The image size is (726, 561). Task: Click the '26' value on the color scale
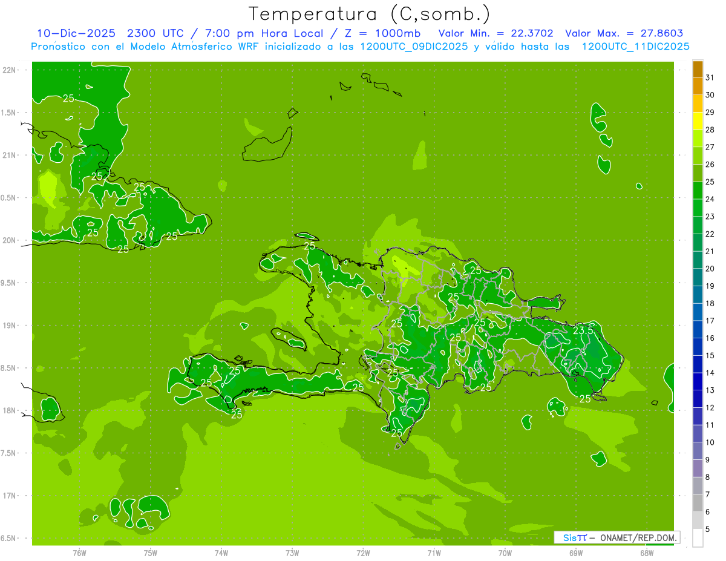(x=710, y=165)
